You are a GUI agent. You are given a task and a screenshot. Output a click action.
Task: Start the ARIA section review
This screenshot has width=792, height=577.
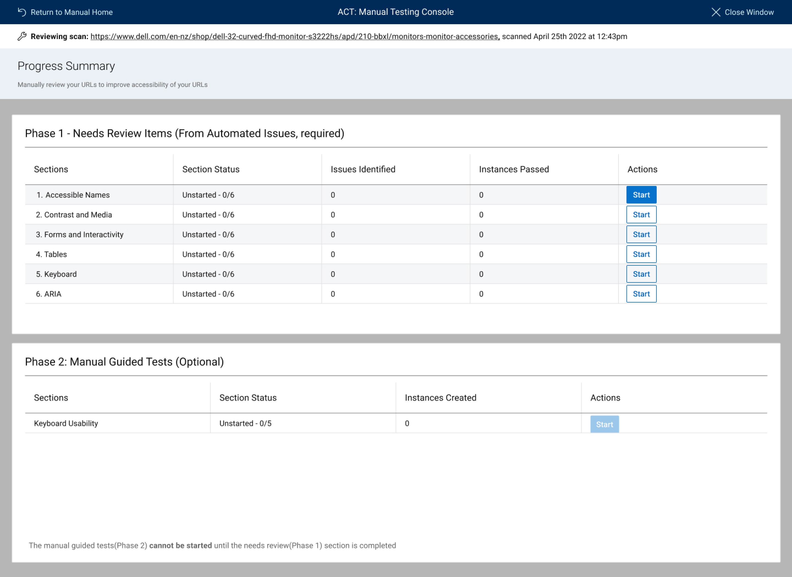[641, 294]
